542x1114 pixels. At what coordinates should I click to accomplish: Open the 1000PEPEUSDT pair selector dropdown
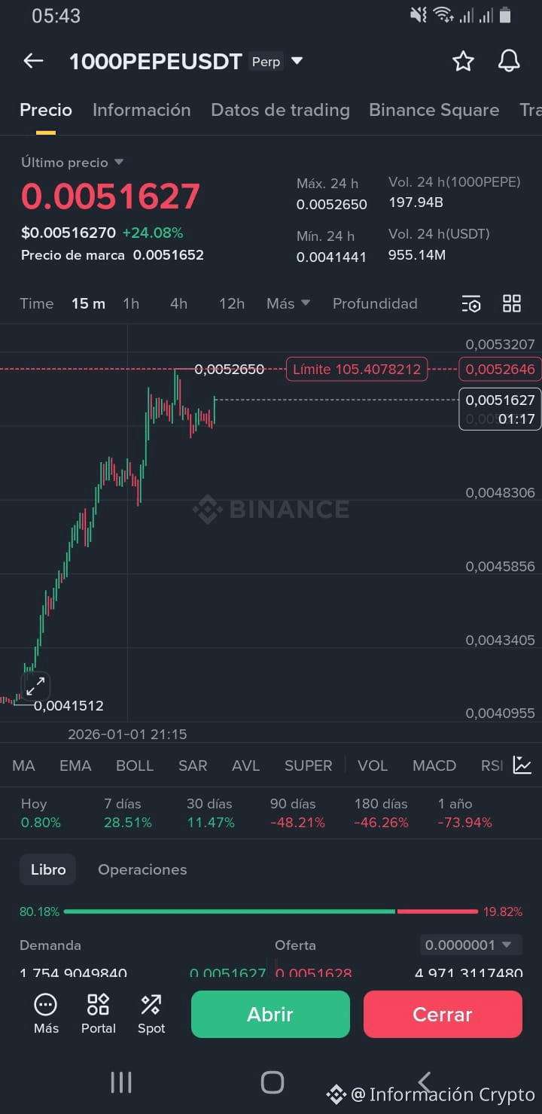tap(297, 61)
